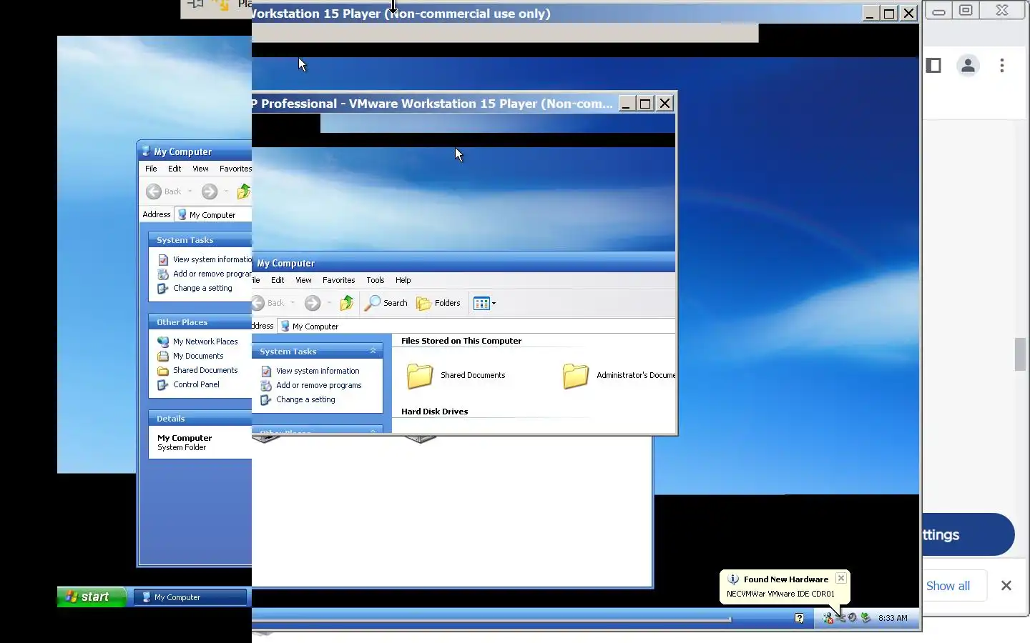
Task: Click the question mark icon on taskbar
Action: click(x=799, y=618)
